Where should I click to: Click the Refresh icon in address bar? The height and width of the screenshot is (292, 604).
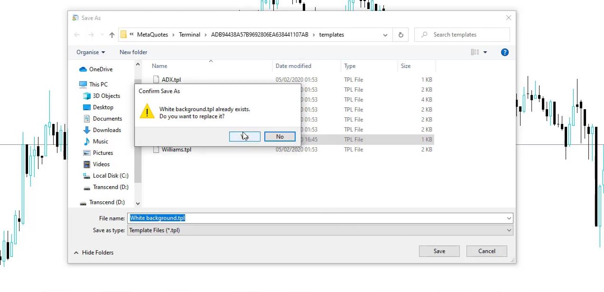click(401, 35)
